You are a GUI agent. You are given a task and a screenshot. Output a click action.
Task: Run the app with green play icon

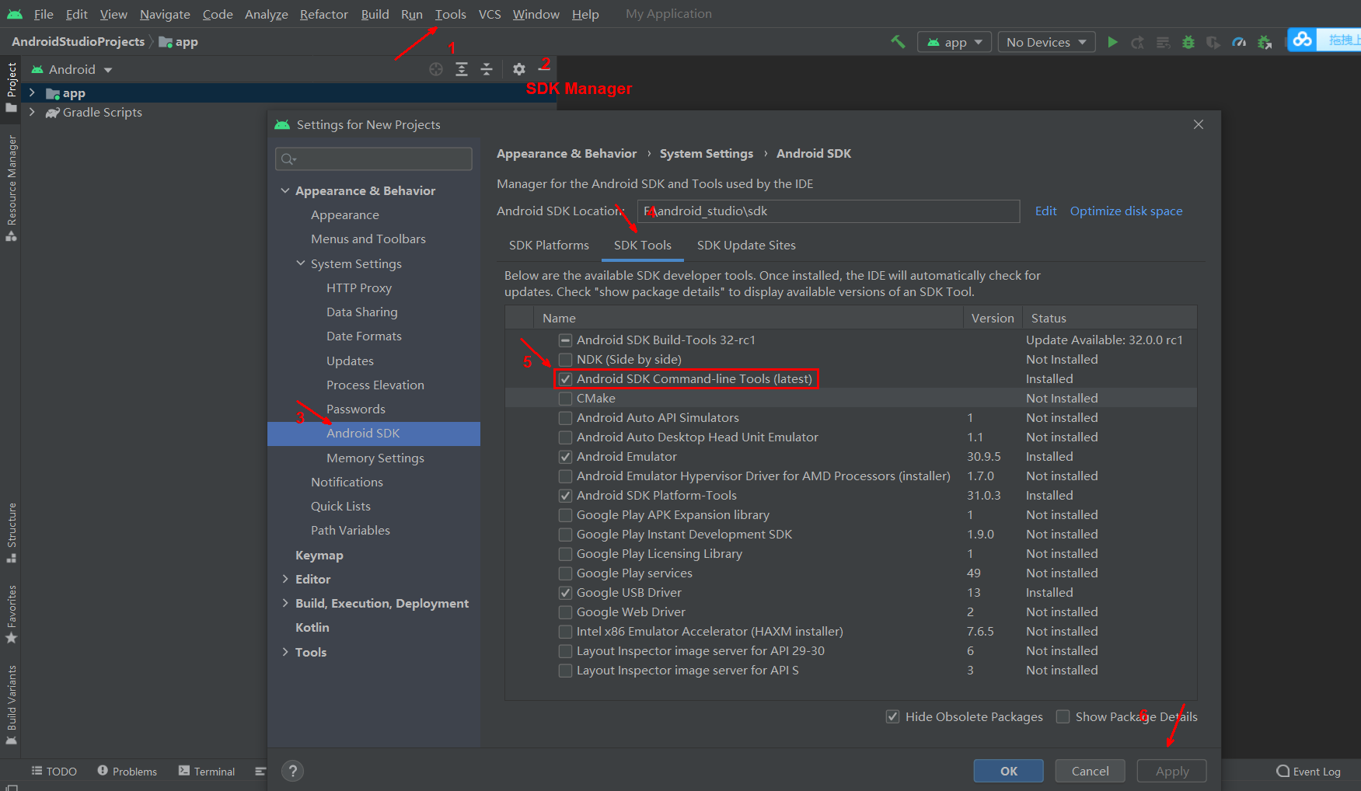click(x=1112, y=42)
